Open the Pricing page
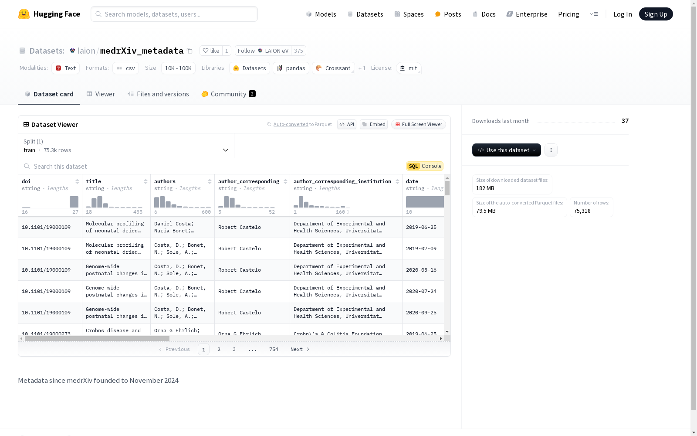Screen dimensions: 697x436 pos(568,14)
